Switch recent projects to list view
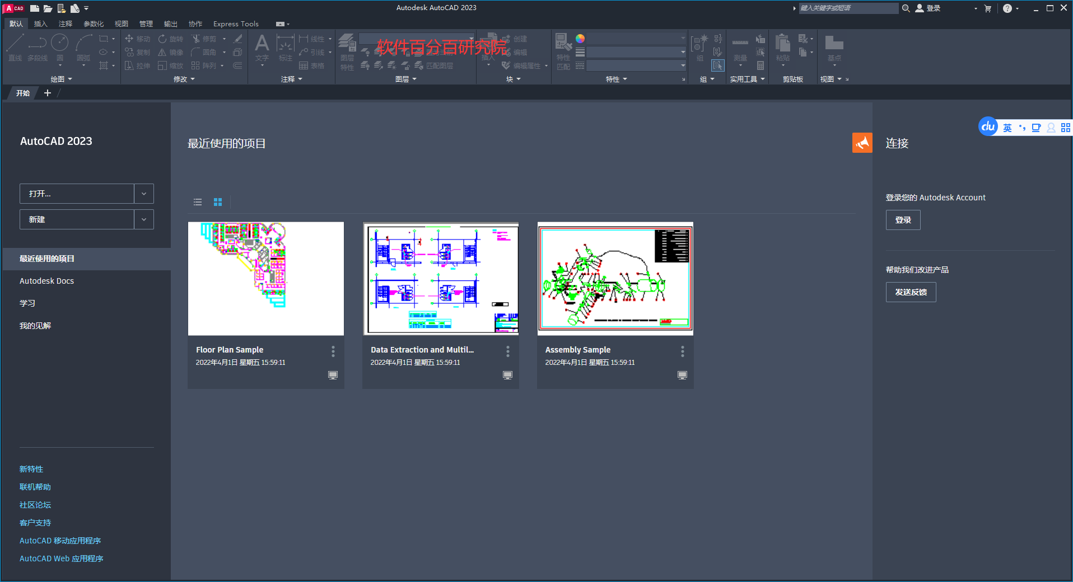 pyautogui.click(x=198, y=202)
